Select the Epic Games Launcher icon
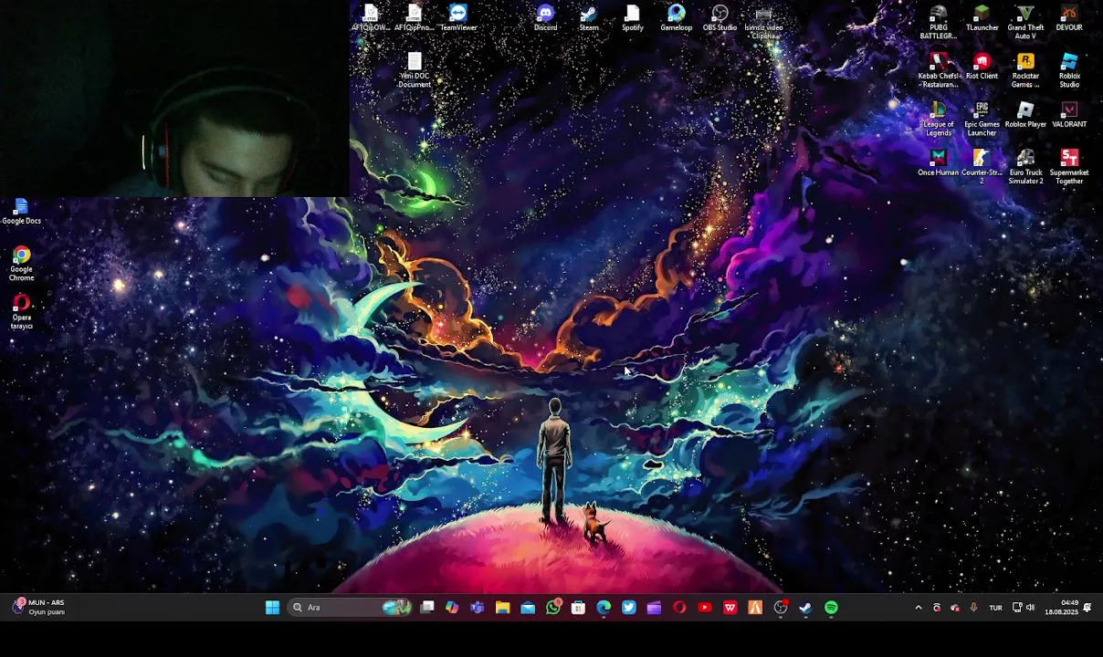This screenshot has height=657, width=1103. pyautogui.click(x=982, y=119)
